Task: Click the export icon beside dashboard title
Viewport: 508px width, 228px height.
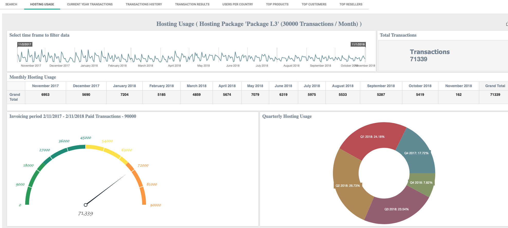Action: tap(507, 24)
